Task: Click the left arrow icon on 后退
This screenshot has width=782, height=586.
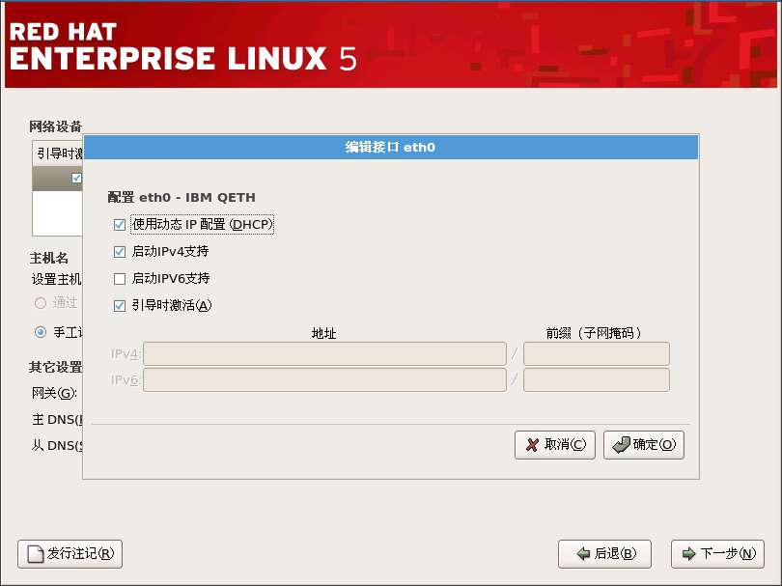Action: tap(583, 553)
